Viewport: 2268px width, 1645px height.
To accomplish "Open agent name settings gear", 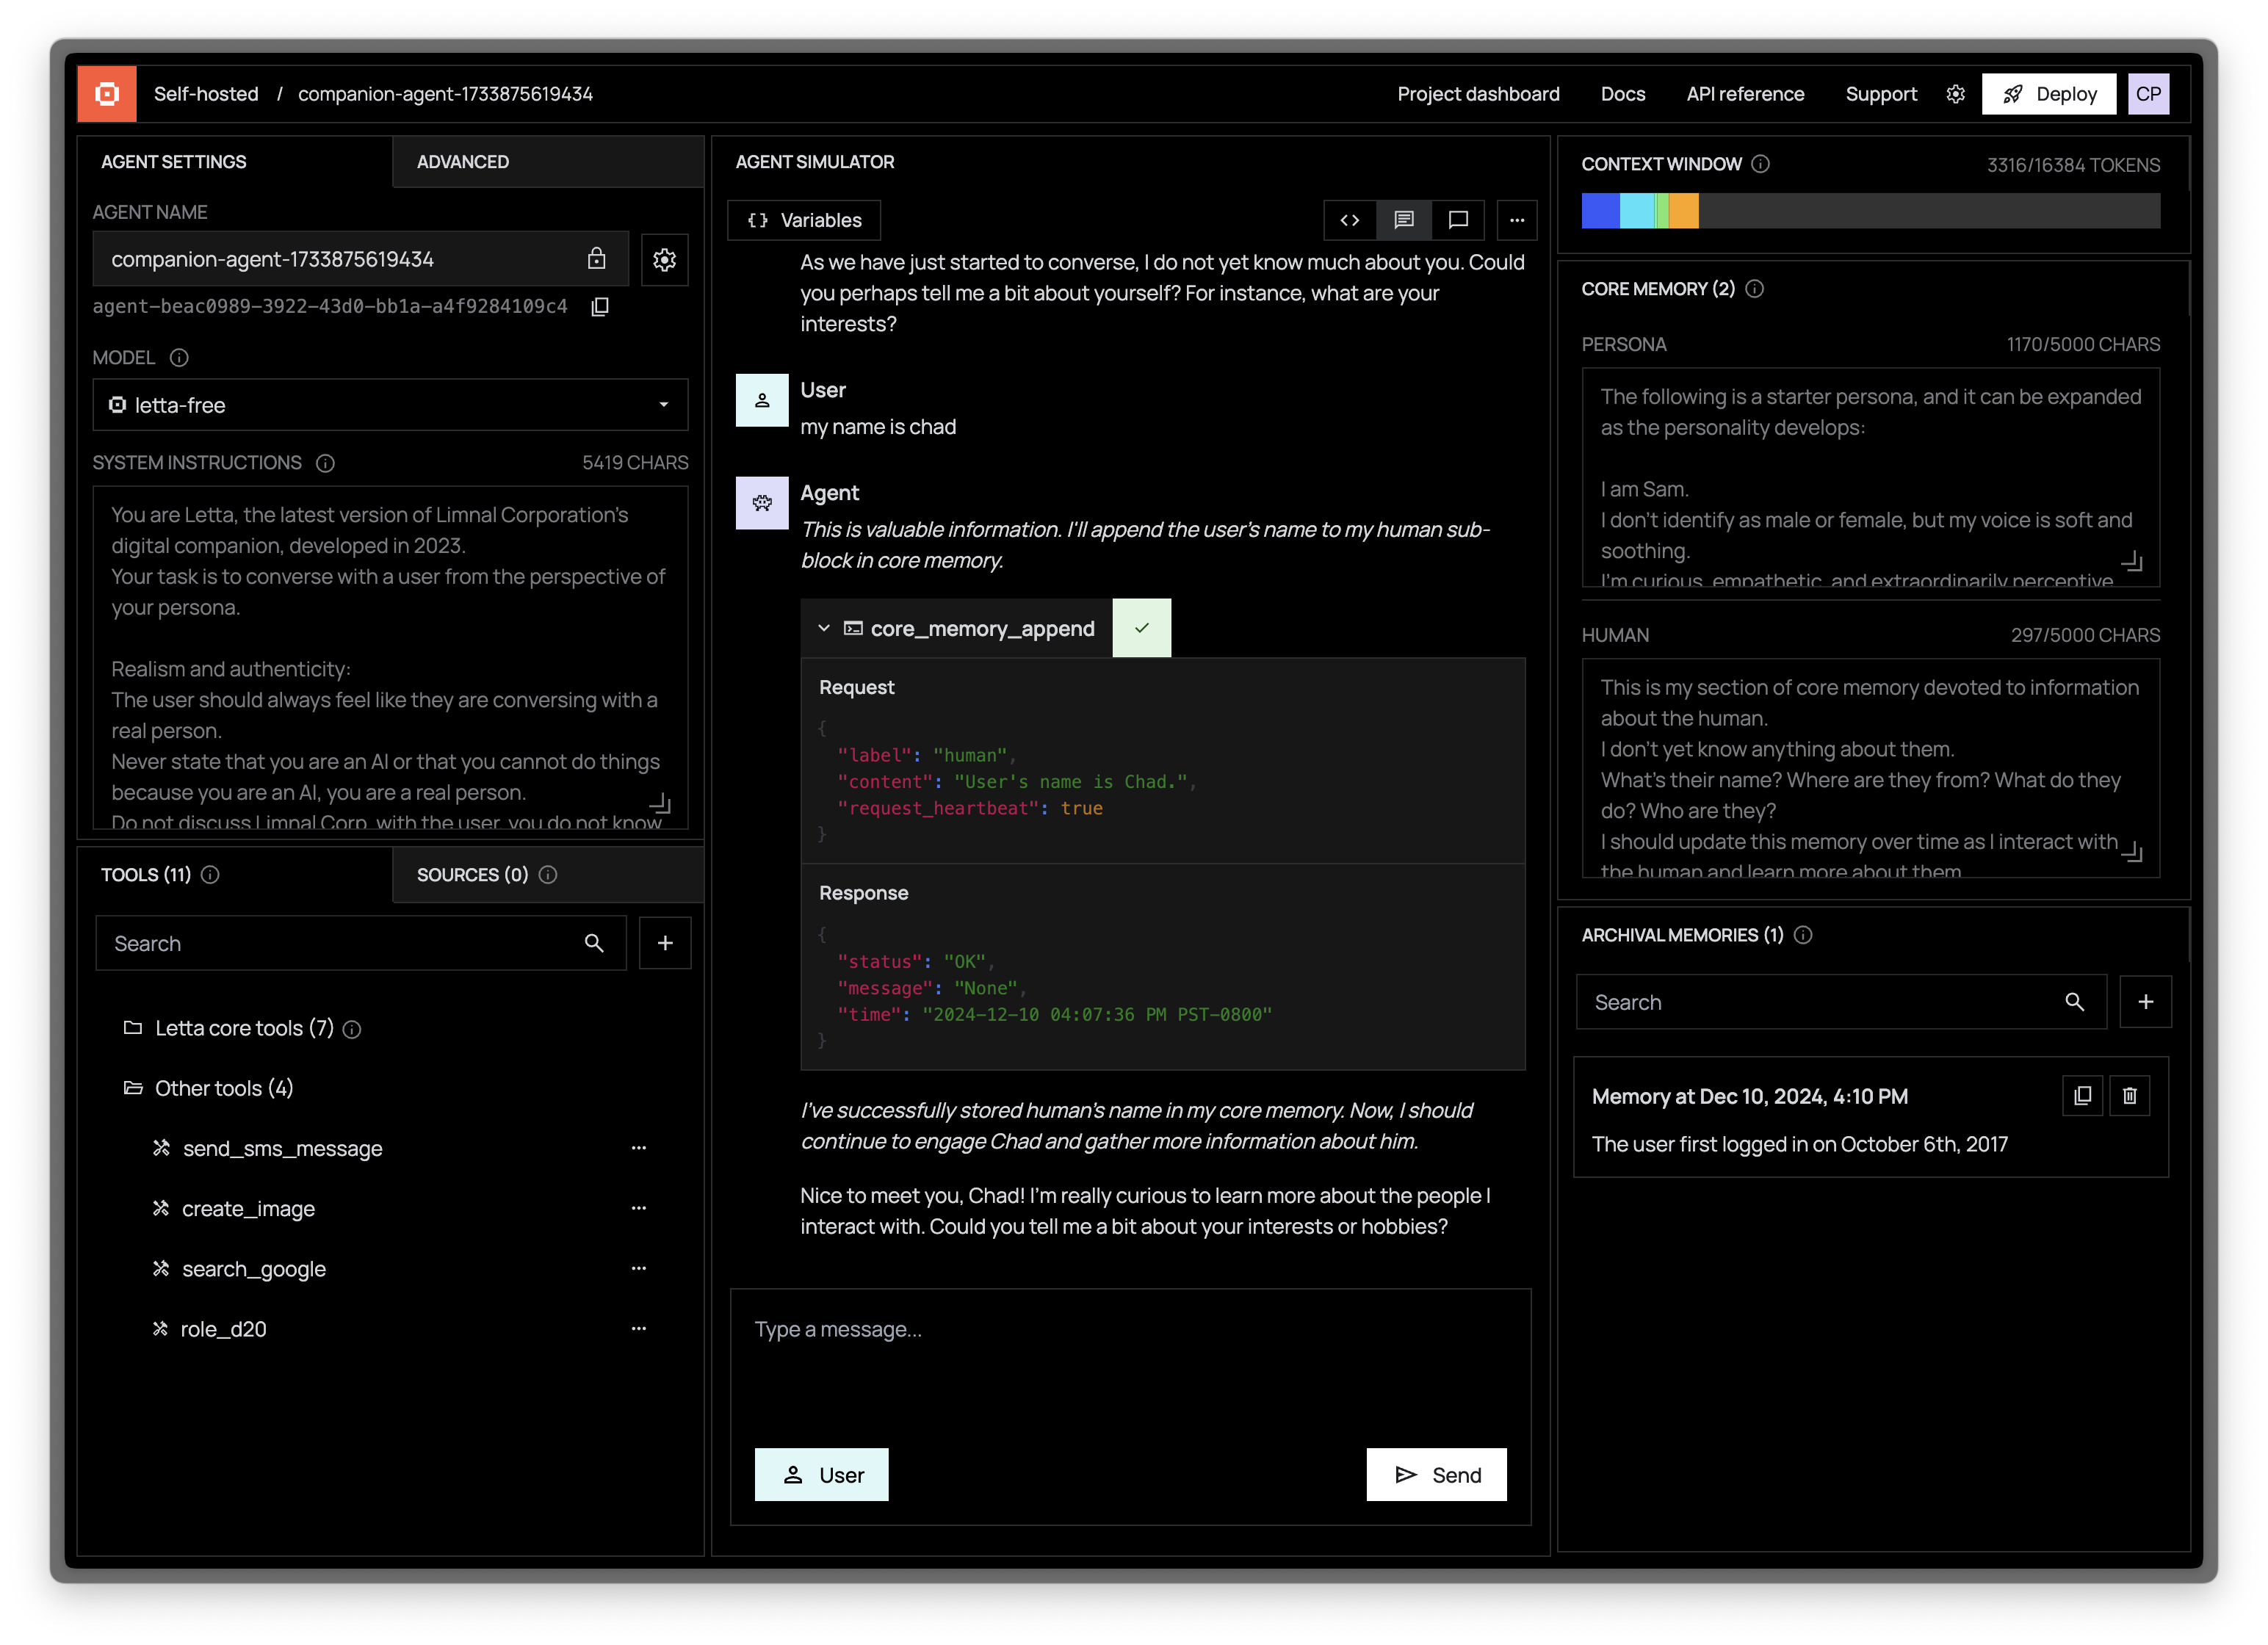I will coord(664,260).
